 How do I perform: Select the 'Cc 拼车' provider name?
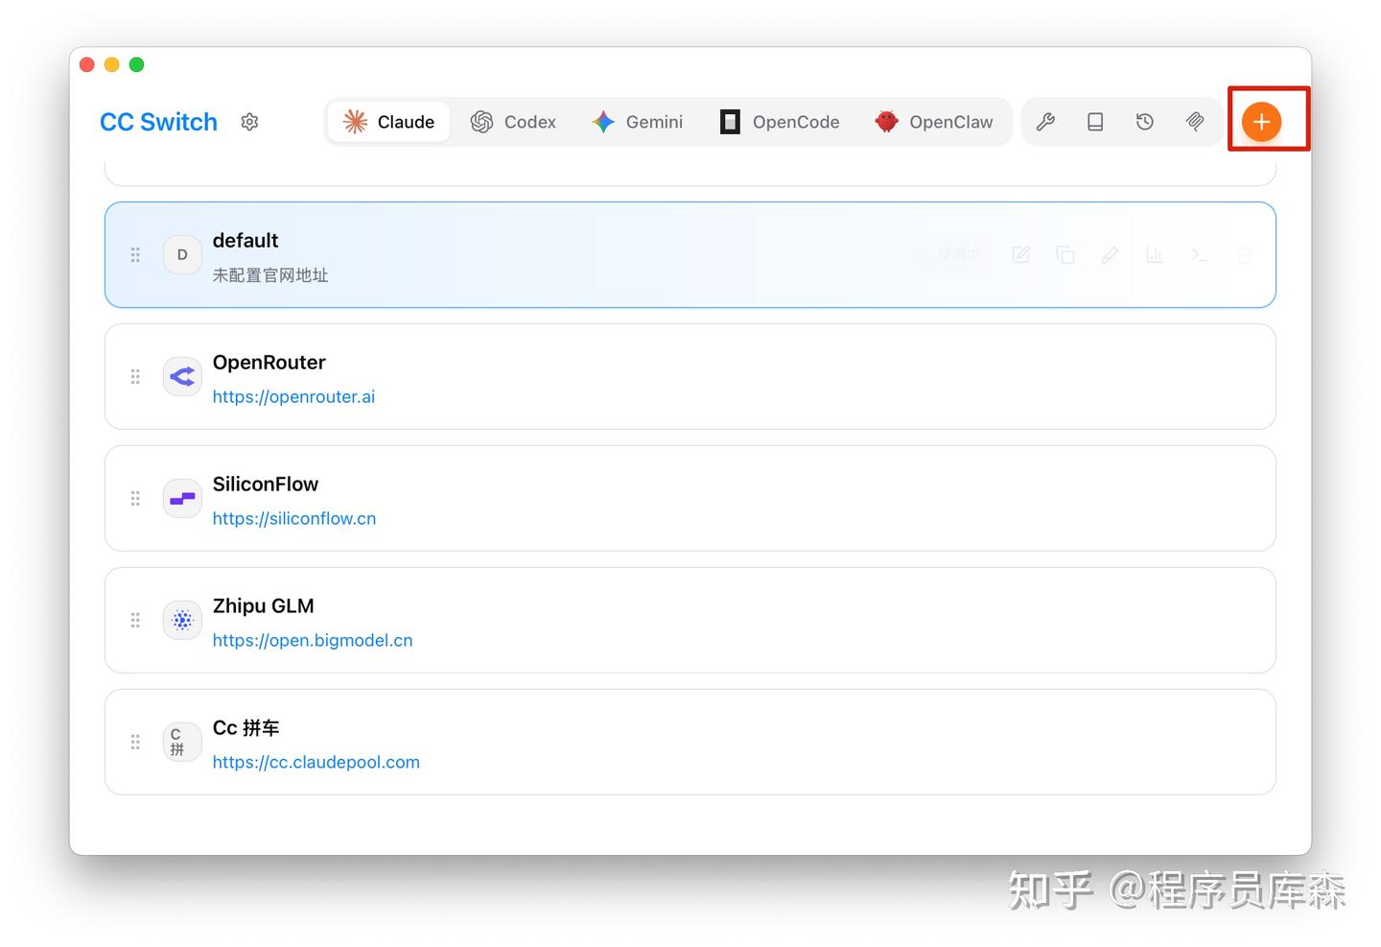tap(246, 728)
